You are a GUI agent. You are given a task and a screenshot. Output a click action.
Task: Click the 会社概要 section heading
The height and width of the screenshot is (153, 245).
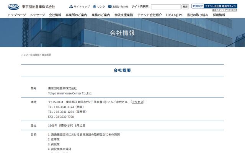pos(122,70)
